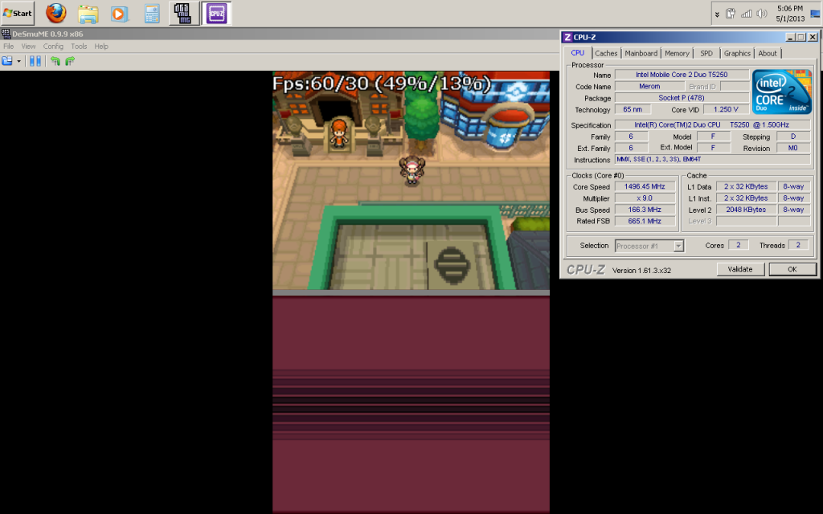Click the Level 2 value '2048 KBytes'
Viewport: 823px width, 514px height.
pyautogui.click(x=746, y=210)
